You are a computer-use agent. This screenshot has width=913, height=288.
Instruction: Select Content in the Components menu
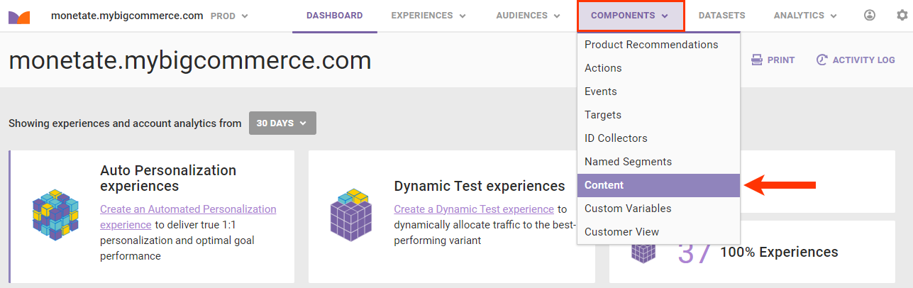pyautogui.click(x=659, y=185)
